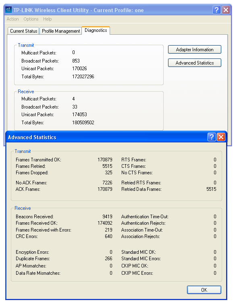Open the Help menu
Viewport: 235px width, 305px height.
[48, 19]
